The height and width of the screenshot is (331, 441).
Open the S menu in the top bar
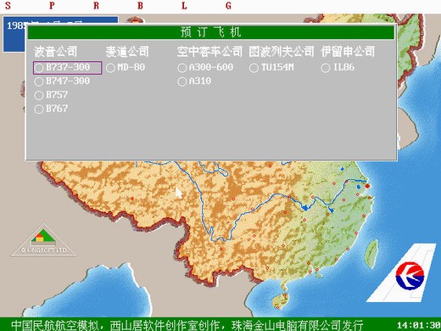[8, 5]
